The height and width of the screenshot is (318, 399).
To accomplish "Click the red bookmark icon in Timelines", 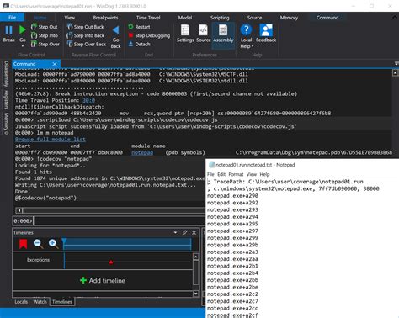I will click(24, 244).
